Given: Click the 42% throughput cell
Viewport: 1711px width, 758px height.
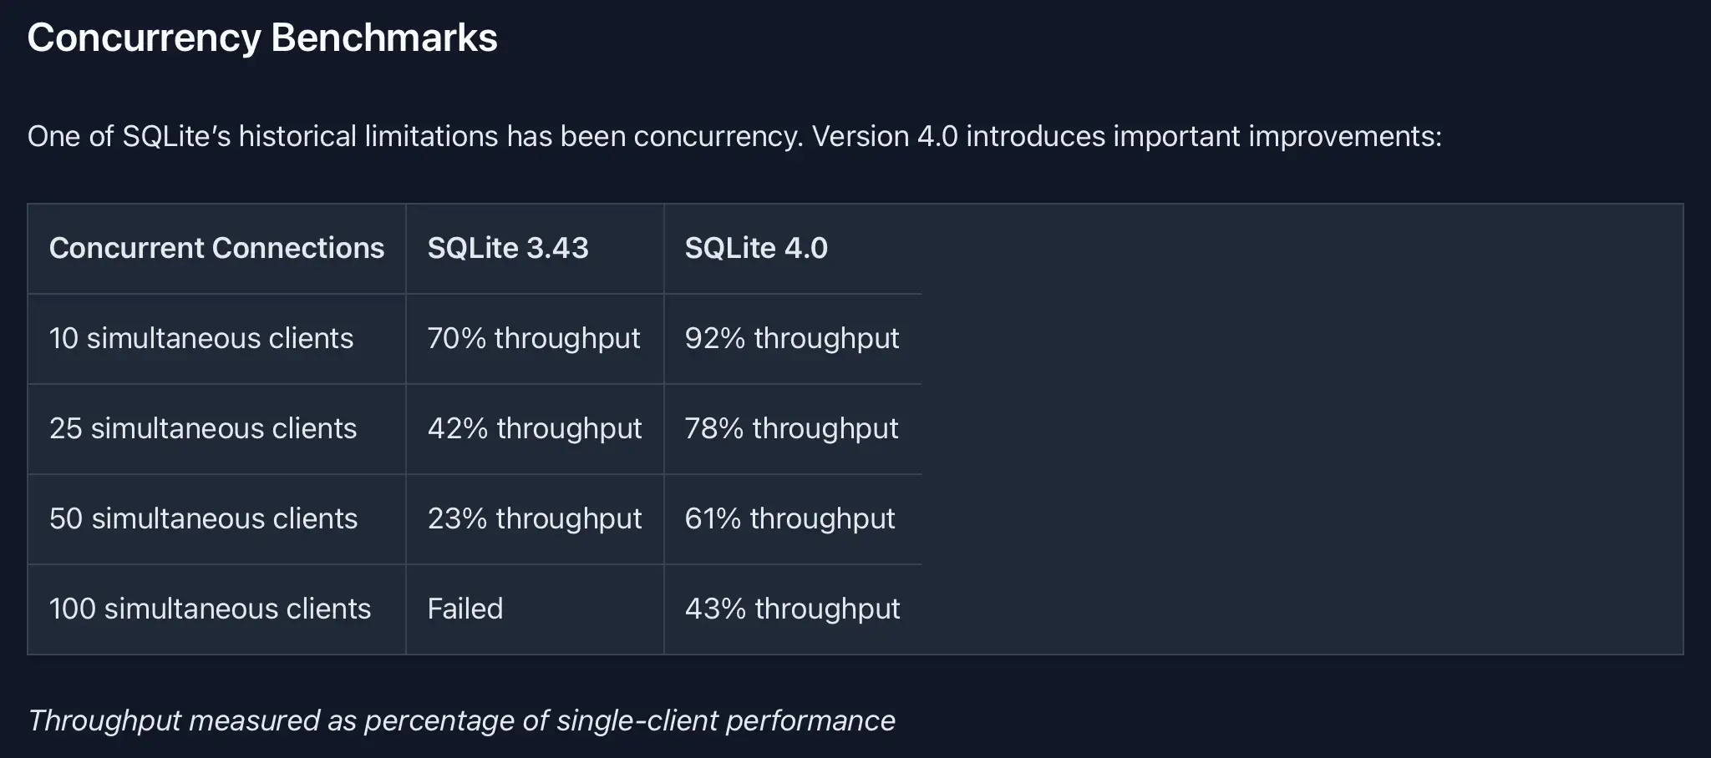Looking at the screenshot, I should [535, 429].
